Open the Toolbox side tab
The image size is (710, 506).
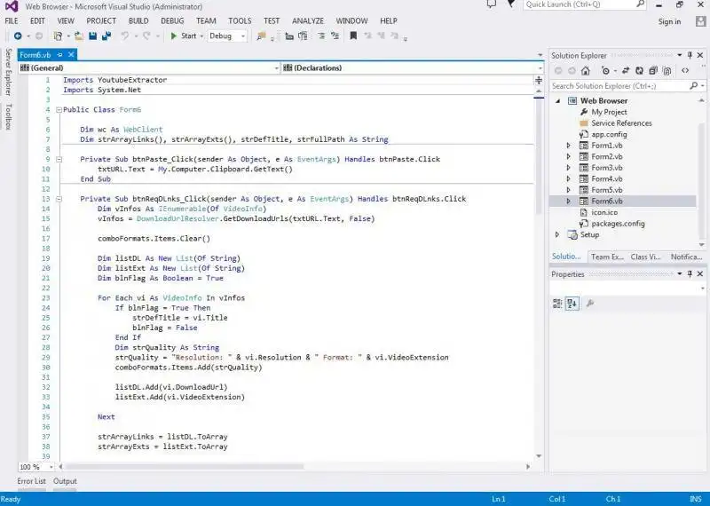point(8,116)
